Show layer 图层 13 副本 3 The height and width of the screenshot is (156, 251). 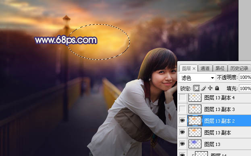coord(183,109)
